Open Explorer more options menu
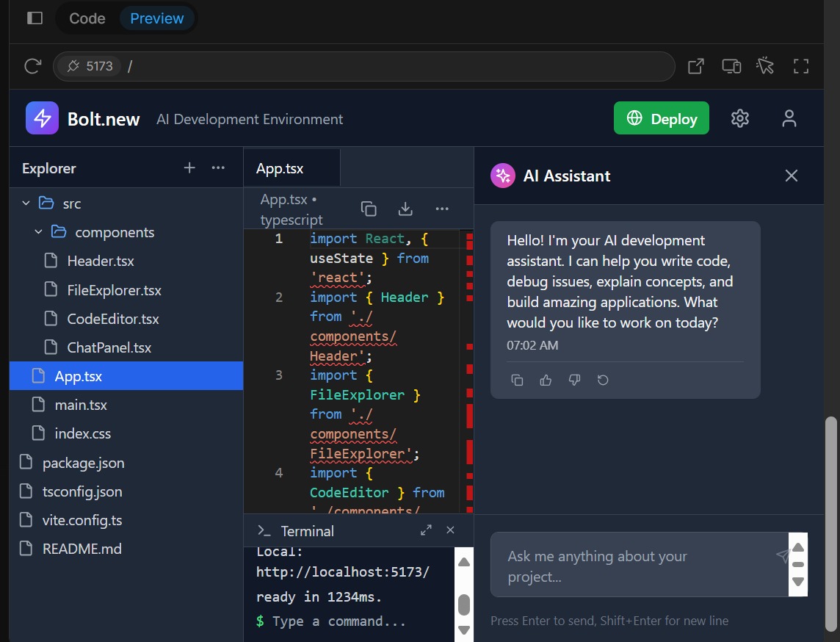The height and width of the screenshot is (642, 840). click(218, 167)
